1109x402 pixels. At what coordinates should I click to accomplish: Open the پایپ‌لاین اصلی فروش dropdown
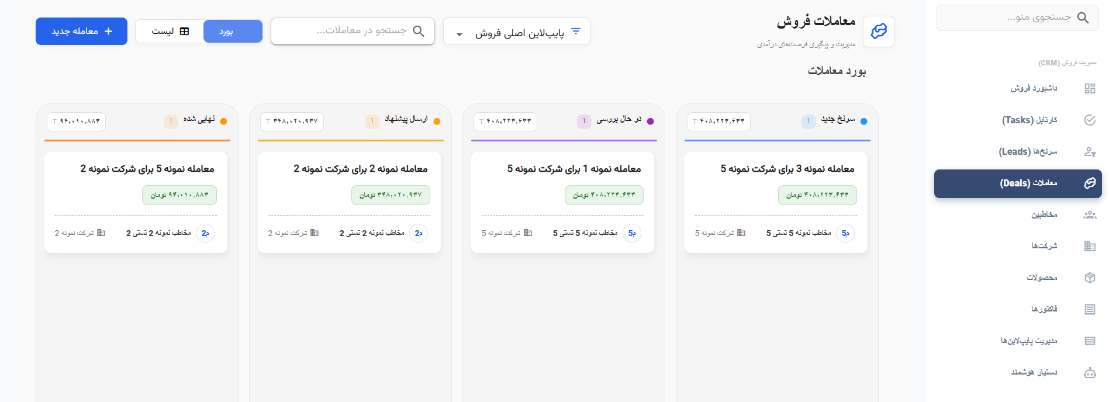pyautogui.click(x=517, y=32)
